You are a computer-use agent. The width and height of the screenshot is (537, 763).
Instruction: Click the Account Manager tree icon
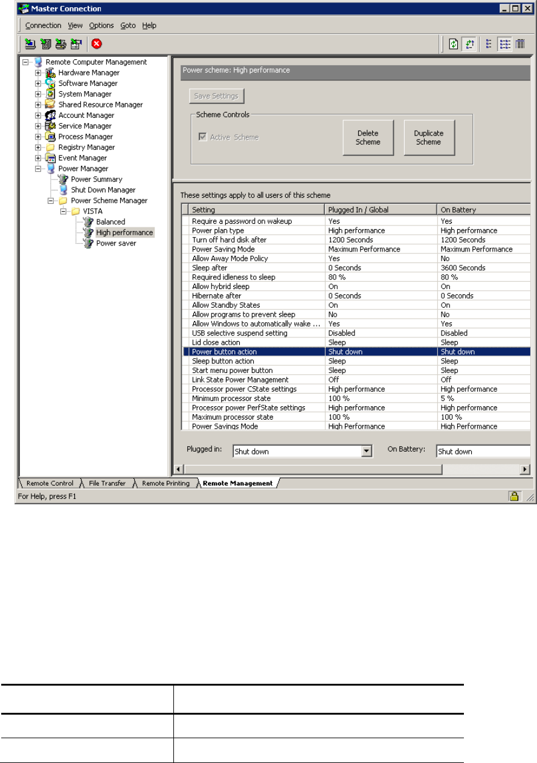[x=51, y=115]
